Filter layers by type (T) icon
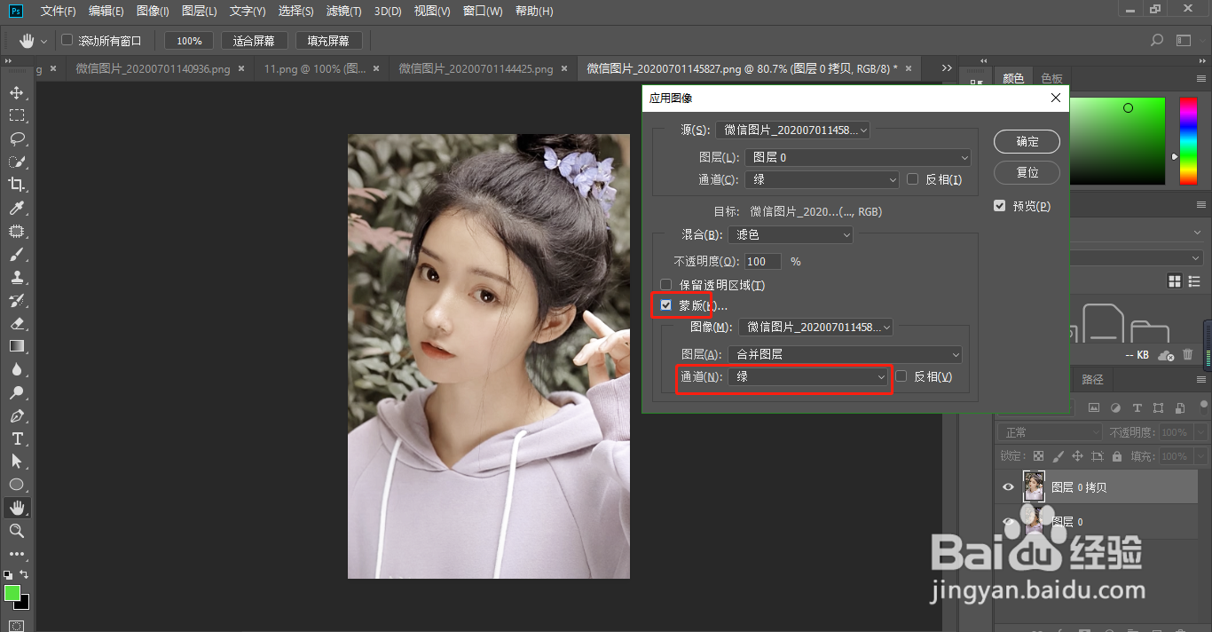 [x=1137, y=407]
